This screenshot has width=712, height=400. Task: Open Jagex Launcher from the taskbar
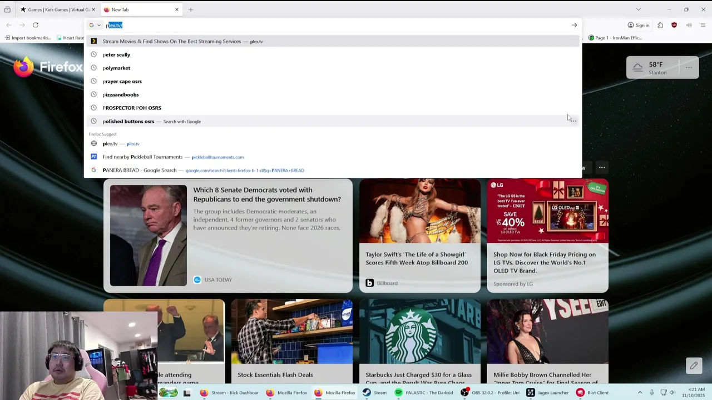548,393
